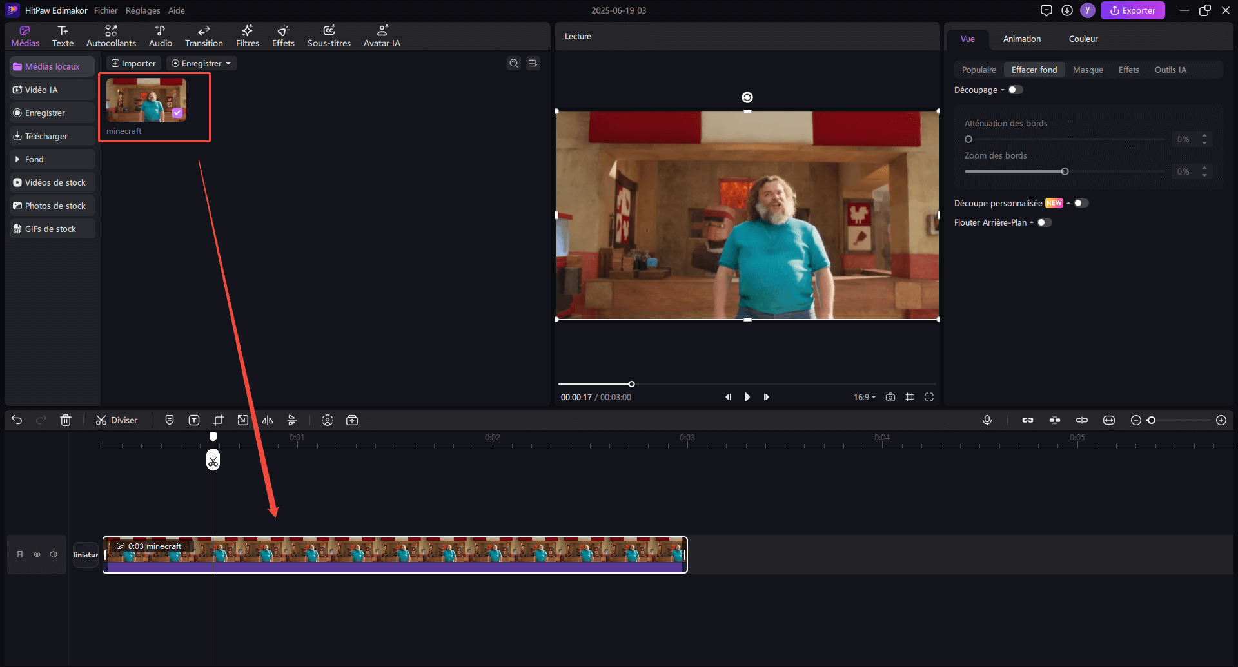Click the undo icon
The image size is (1238, 667).
[17, 420]
